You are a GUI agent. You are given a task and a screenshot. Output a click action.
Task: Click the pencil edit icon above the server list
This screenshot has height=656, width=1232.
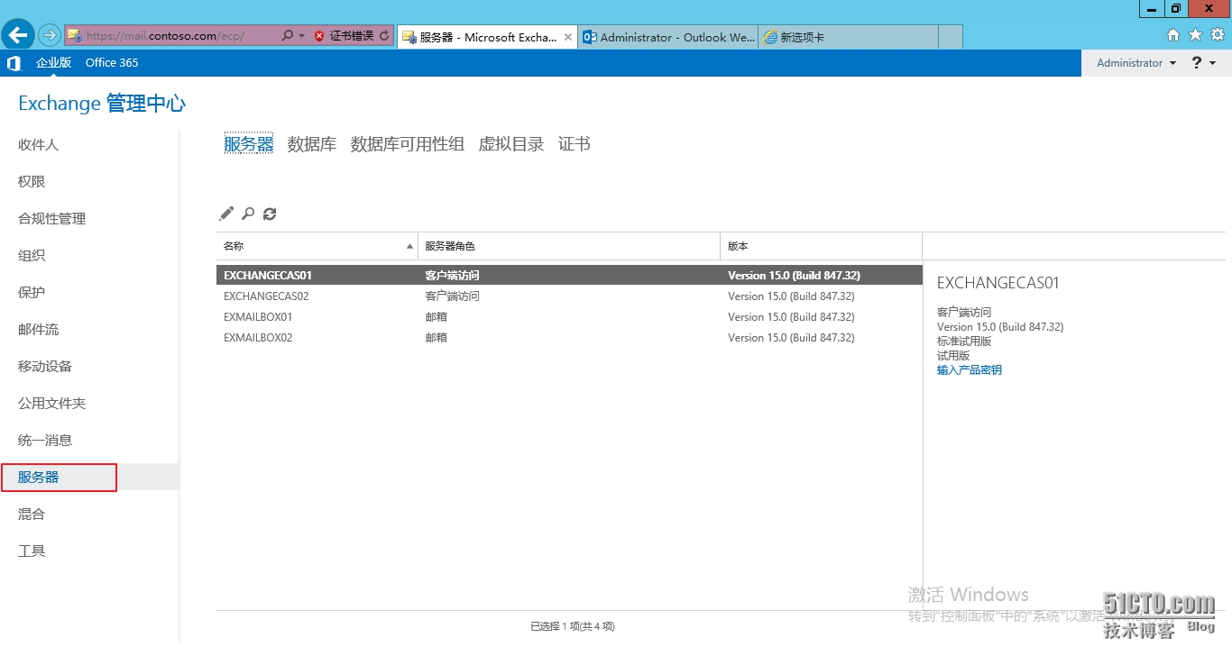(x=226, y=214)
